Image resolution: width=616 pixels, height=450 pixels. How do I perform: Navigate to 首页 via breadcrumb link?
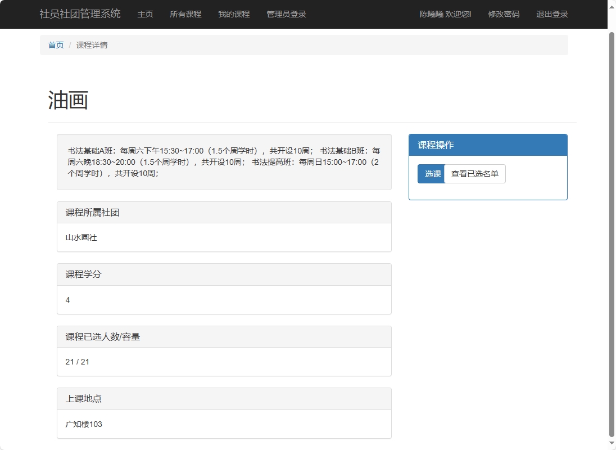[x=56, y=44]
